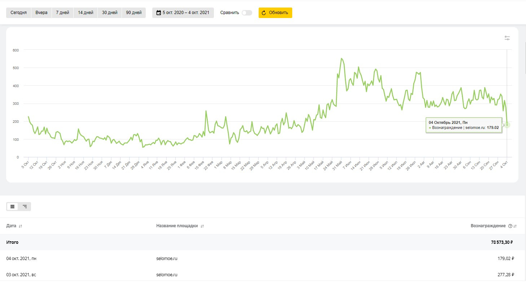This screenshot has height=282, width=526.
Task: Click selomoe.ru in the 04 окт. row
Action: coord(167,258)
